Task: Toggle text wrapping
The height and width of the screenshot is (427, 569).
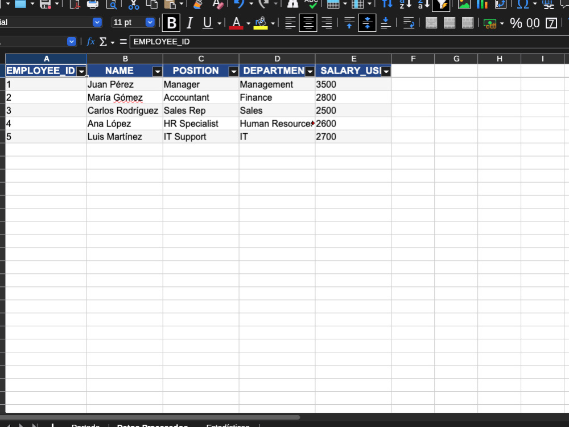Action: click(x=409, y=23)
